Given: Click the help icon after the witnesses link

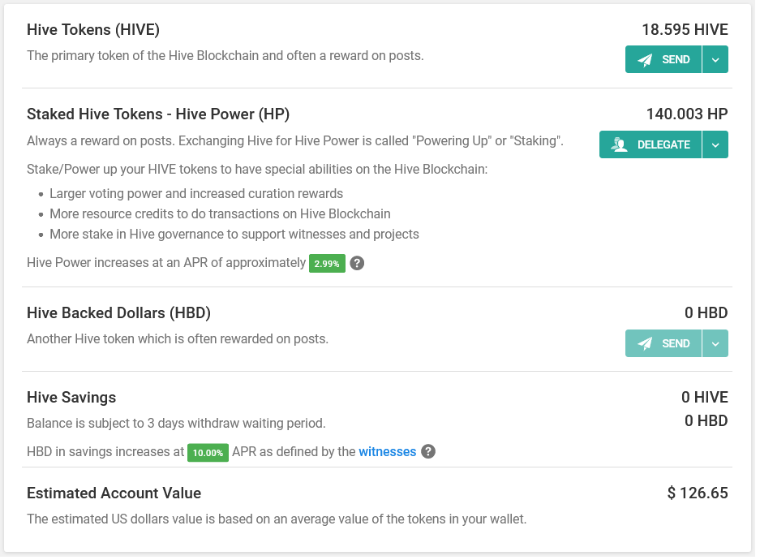Looking at the screenshot, I should pyautogui.click(x=428, y=452).
